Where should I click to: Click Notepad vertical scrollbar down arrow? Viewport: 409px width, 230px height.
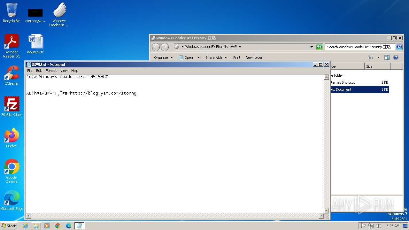click(x=327, y=211)
